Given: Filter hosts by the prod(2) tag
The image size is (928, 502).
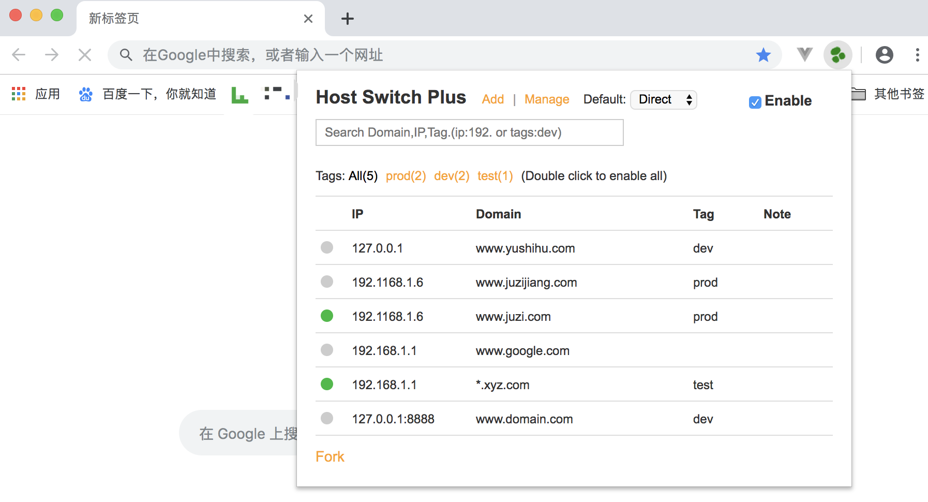Looking at the screenshot, I should 406,176.
